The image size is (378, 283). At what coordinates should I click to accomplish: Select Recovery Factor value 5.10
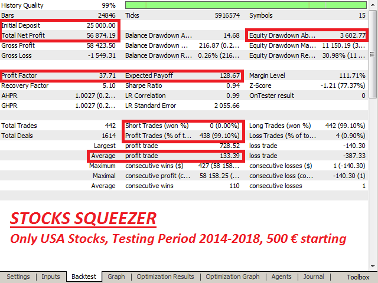pyautogui.click(x=109, y=85)
